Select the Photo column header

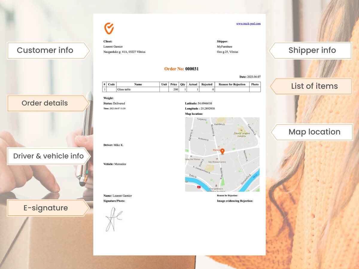pyautogui.click(x=255, y=84)
